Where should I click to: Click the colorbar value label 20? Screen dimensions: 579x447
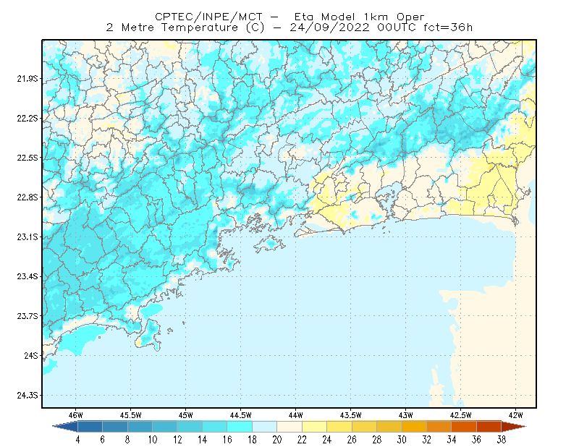pos(277,440)
